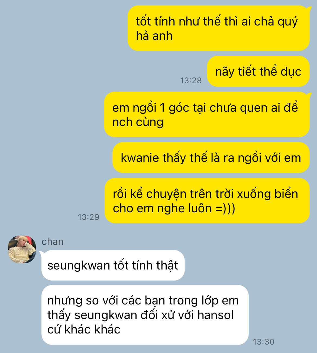317x353 pixels.
Task: Select the message 'tốt tính như thế thì ai chả quý'
Action: [x=218, y=28]
